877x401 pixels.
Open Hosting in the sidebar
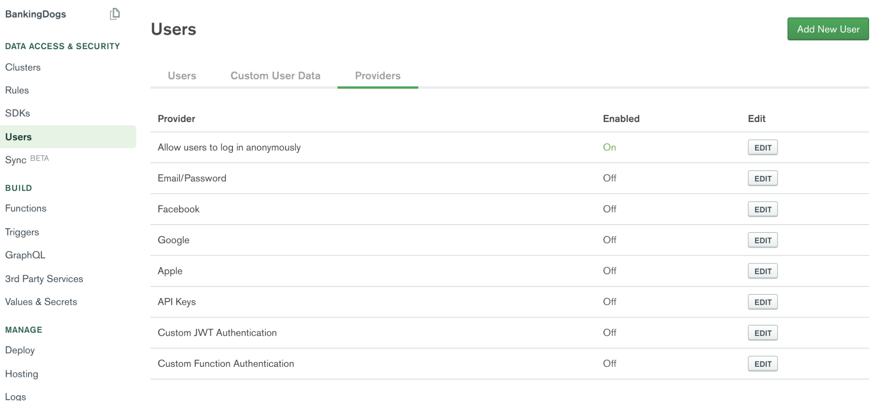coord(21,374)
